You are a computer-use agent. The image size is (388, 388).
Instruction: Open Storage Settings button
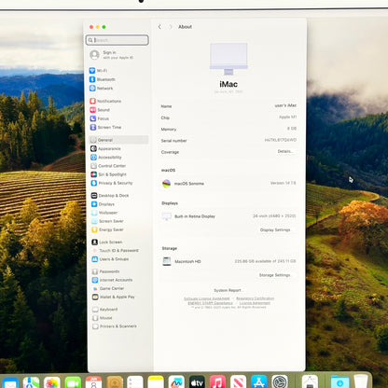click(x=274, y=275)
